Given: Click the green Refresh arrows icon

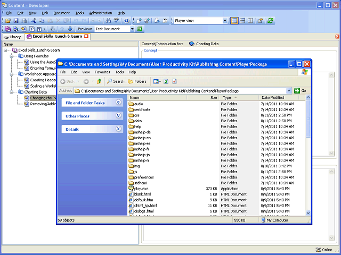Looking at the screenshot, I should click(x=270, y=21).
